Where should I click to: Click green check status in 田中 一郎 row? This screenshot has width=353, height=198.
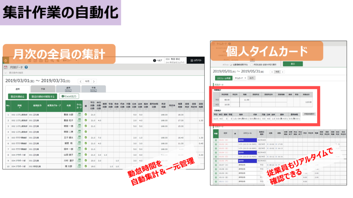(86, 149)
